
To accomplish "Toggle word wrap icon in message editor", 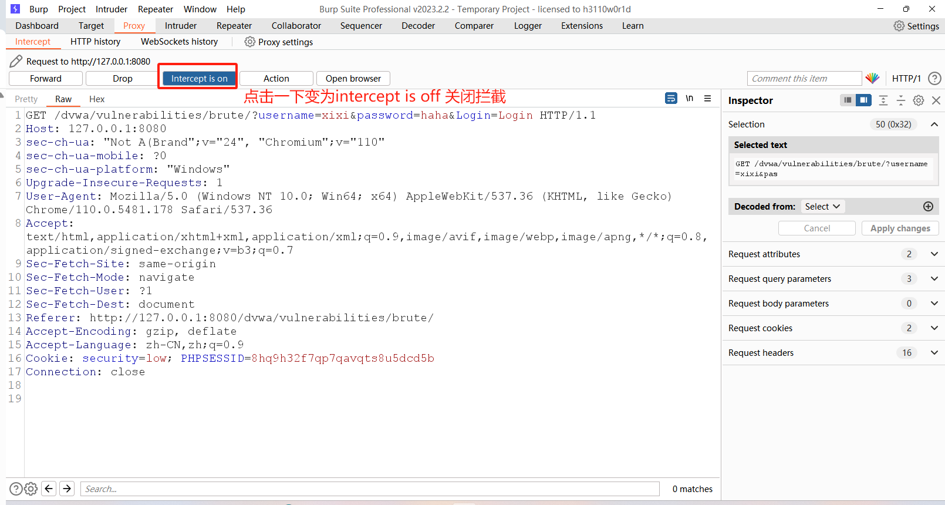I will tap(671, 98).
